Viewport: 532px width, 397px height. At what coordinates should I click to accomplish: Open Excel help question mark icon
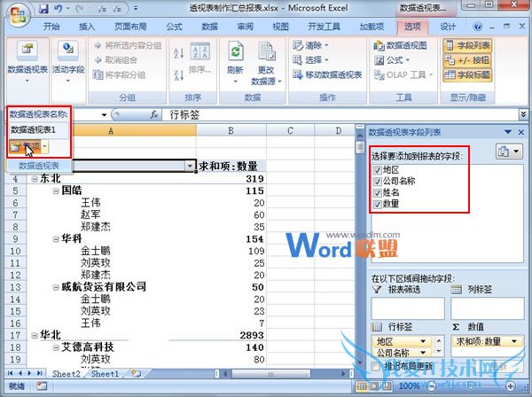pyautogui.click(x=477, y=26)
